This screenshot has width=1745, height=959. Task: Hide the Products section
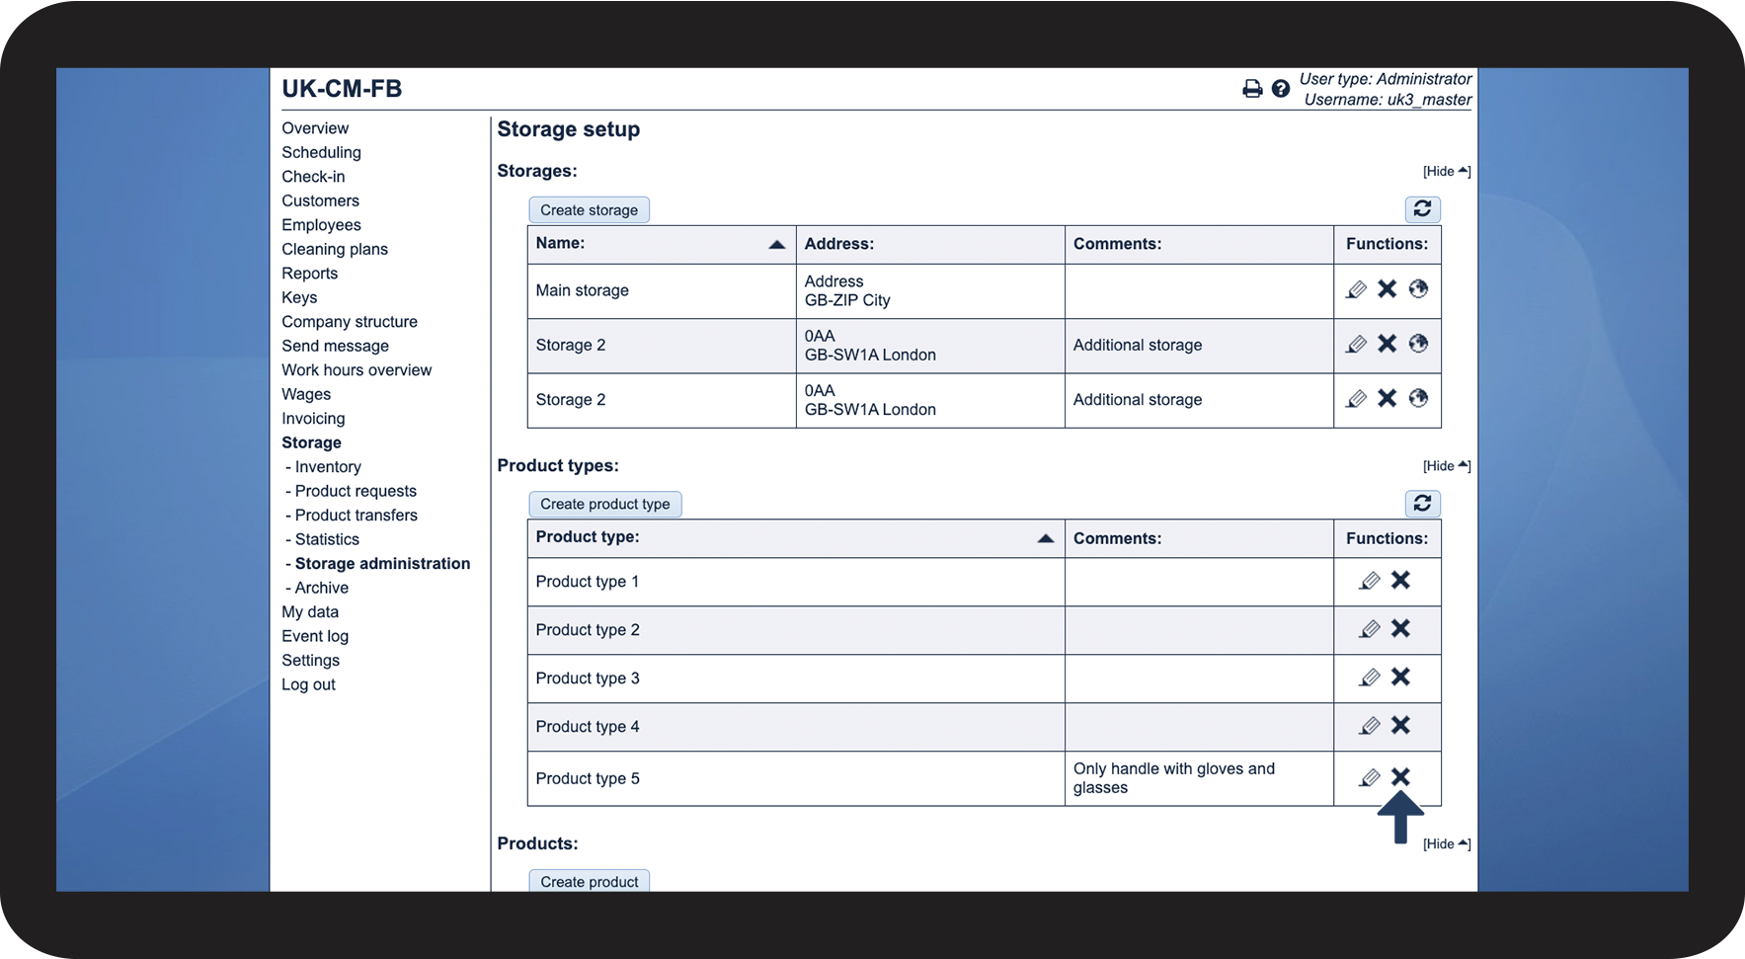coord(1447,844)
